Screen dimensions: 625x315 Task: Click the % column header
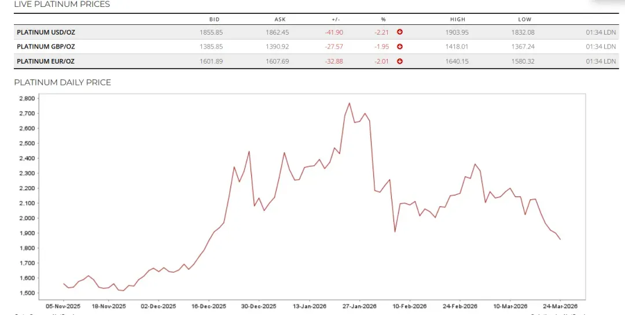point(384,20)
